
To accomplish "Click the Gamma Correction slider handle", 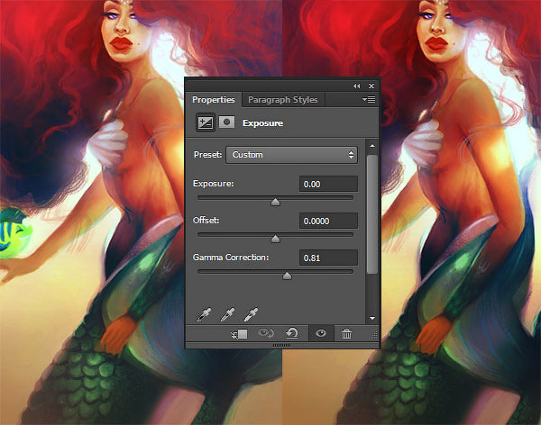I will coord(287,276).
